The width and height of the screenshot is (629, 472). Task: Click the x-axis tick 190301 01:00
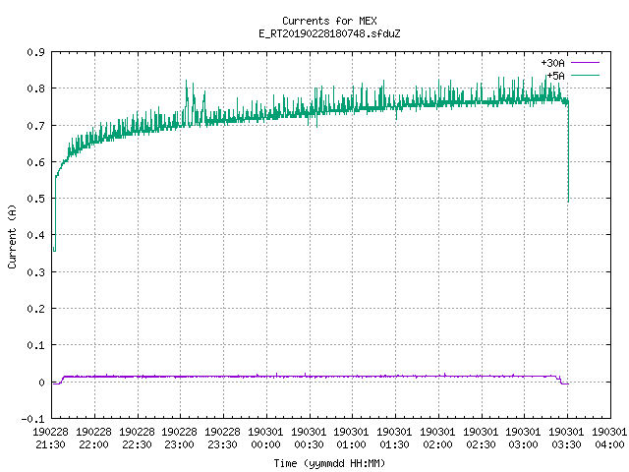click(351, 439)
